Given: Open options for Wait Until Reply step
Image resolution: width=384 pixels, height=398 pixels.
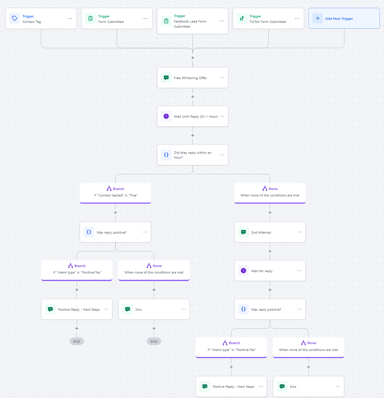Looking at the screenshot, I should (x=222, y=116).
